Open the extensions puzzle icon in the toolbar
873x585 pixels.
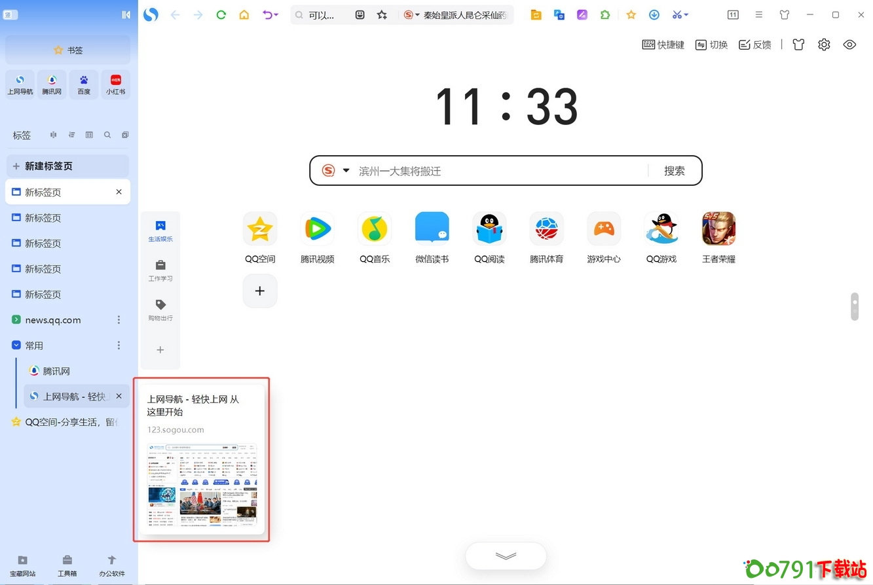(605, 14)
